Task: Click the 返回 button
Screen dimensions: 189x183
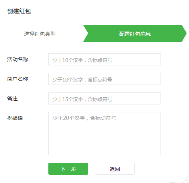Action: (115, 169)
